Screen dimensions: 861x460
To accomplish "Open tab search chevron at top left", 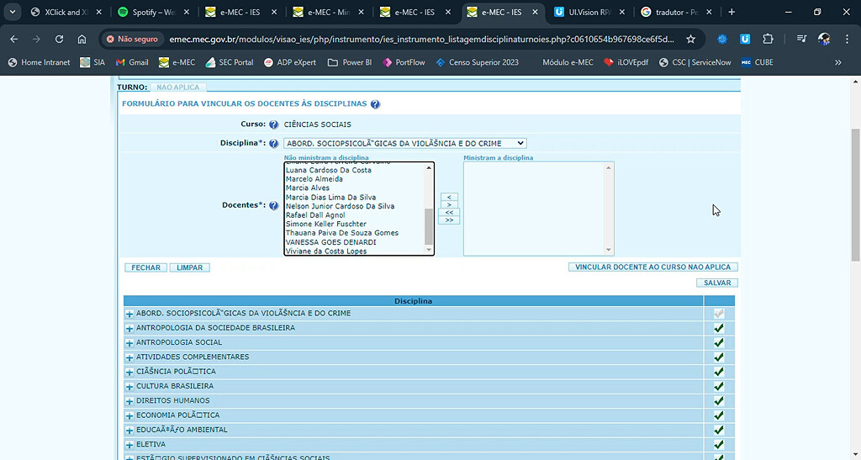I will (12, 12).
